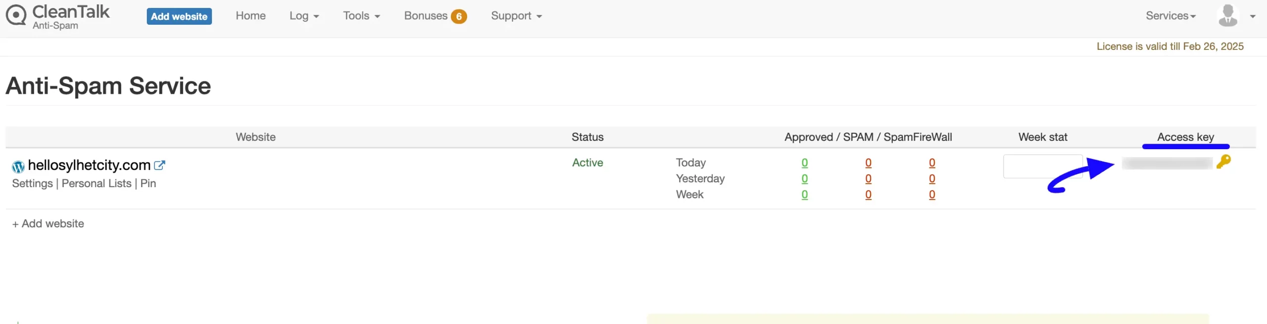Open the Services dropdown
The width and height of the screenshot is (1267, 324).
pyautogui.click(x=1170, y=16)
